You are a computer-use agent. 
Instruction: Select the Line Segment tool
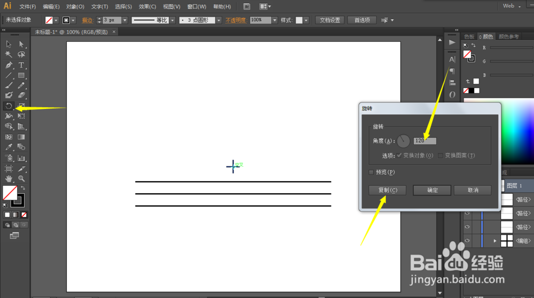pyautogui.click(x=9, y=75)
